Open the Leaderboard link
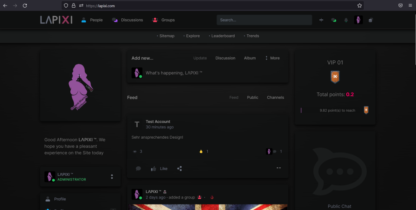This screenshot has width=416, height=210. [x=223, y=36]
